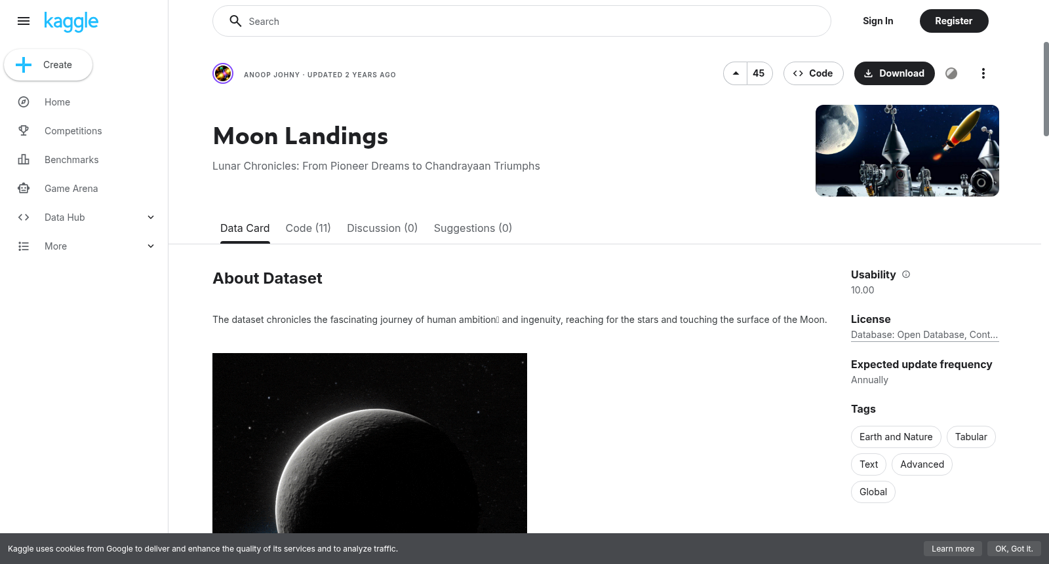The image size is (1049, 564).
Task: Open Anoop Johny's profile avatar
Action: pyautogui.click(x=223, y=73)
